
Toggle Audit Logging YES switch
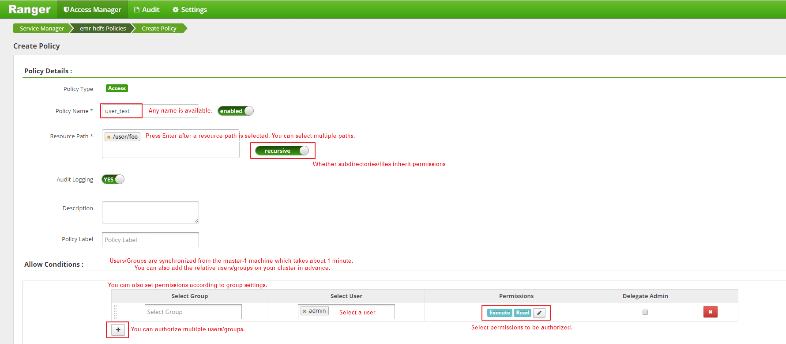click(x=113, y=179)
